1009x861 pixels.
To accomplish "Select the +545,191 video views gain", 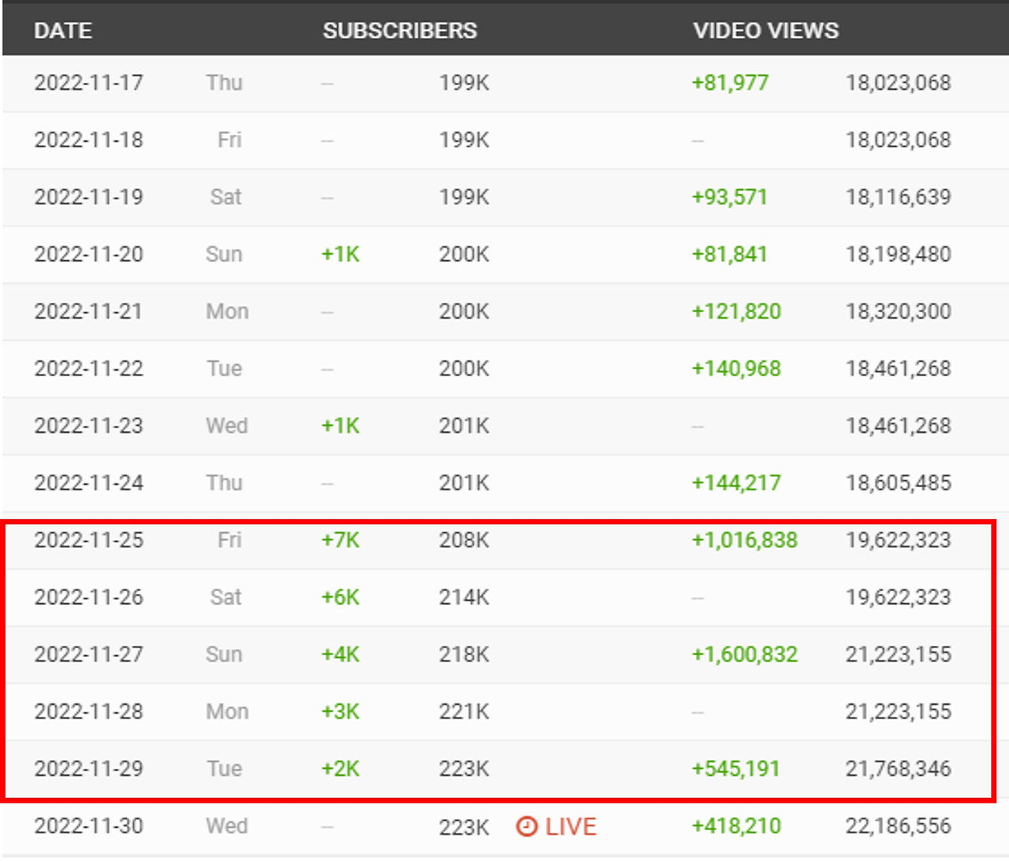I will pyautogui.click(x=735, y=769).
